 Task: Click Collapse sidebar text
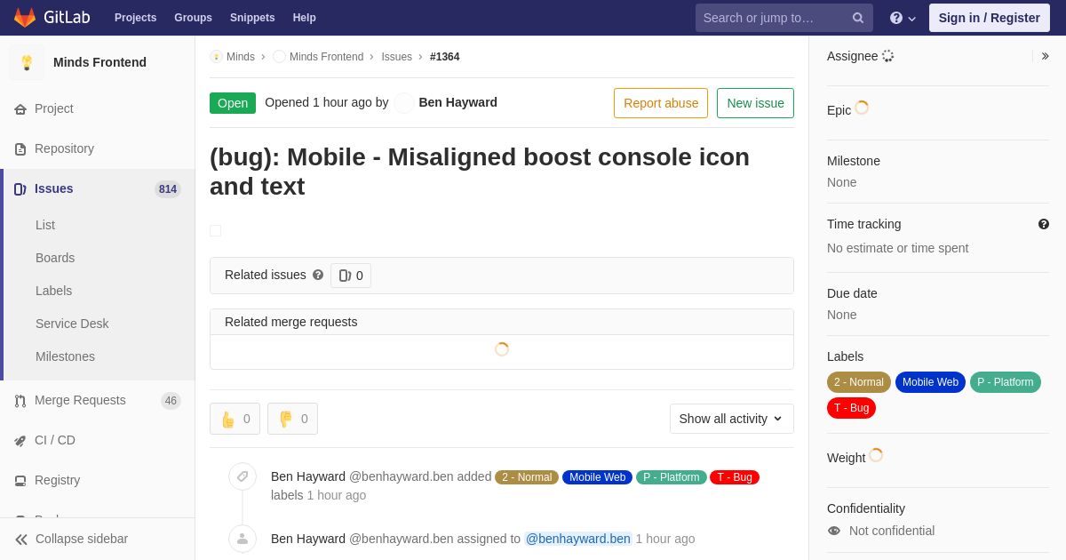82,539
